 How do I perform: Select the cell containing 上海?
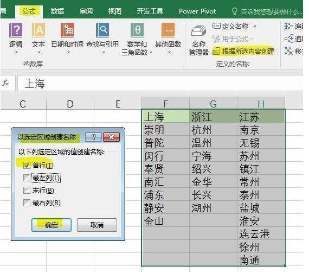tap(165, 116)
